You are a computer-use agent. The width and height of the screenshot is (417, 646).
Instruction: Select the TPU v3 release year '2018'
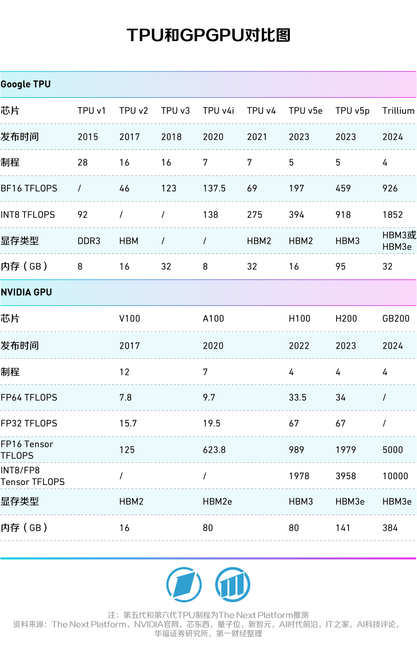[x=171, y=137]
